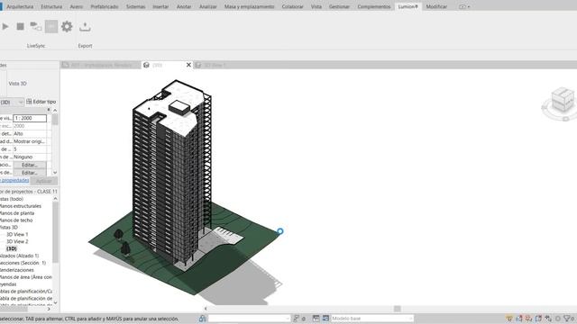This screenshot has height=324, width=577.
Task: Open the Insertar ribbon tab
Action: tap(160, 6)
